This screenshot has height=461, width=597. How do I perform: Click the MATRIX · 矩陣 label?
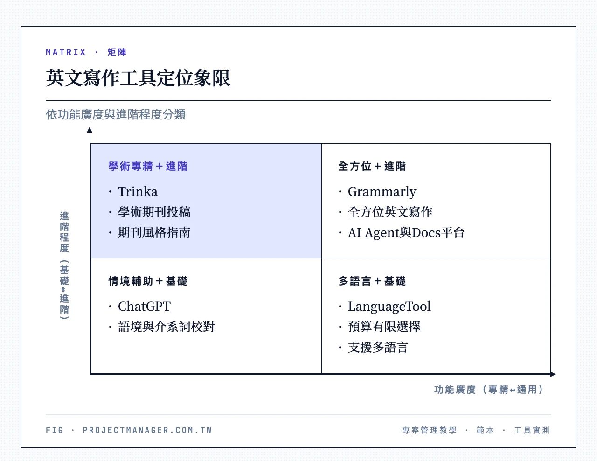pyautogui.click(x=86, y=52)
